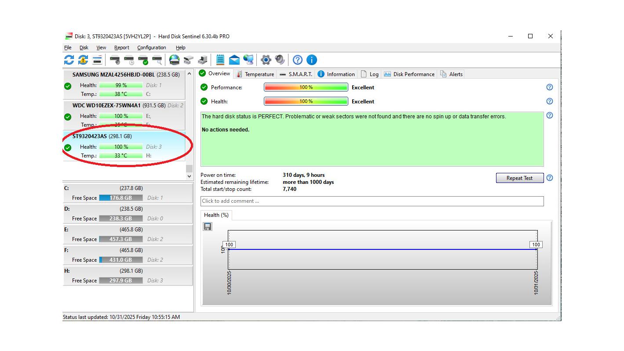Switch to the Disk Performance tab
This screenshot has width=624, height=351.
(409, 74)
